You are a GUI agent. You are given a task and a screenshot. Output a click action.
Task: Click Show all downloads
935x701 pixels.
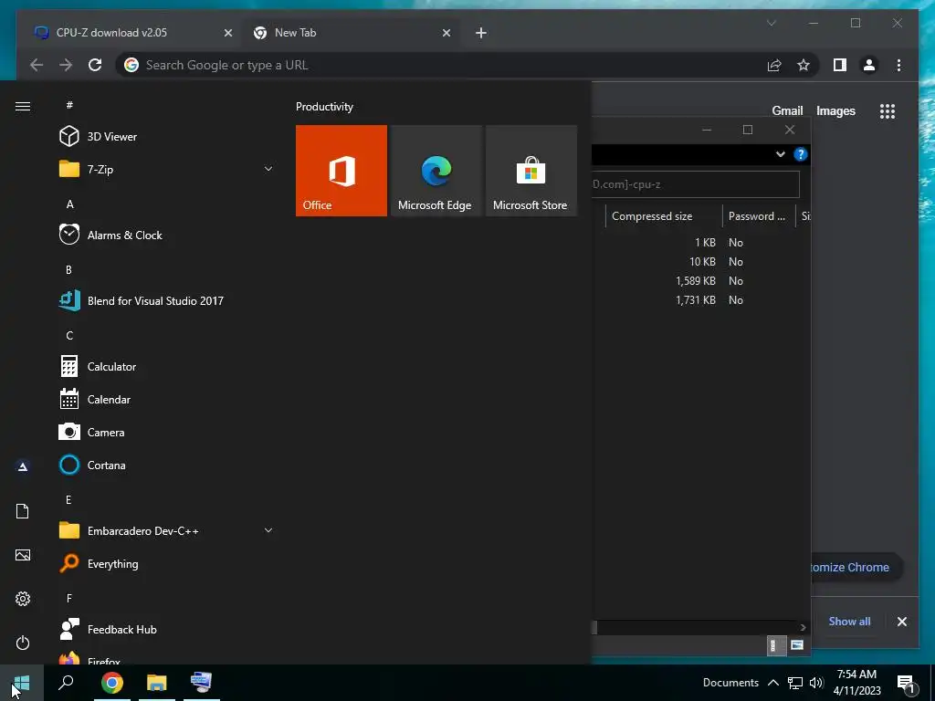(849, 621)
